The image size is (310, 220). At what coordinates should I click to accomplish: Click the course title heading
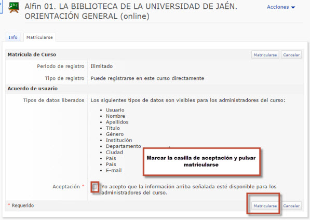131,11
